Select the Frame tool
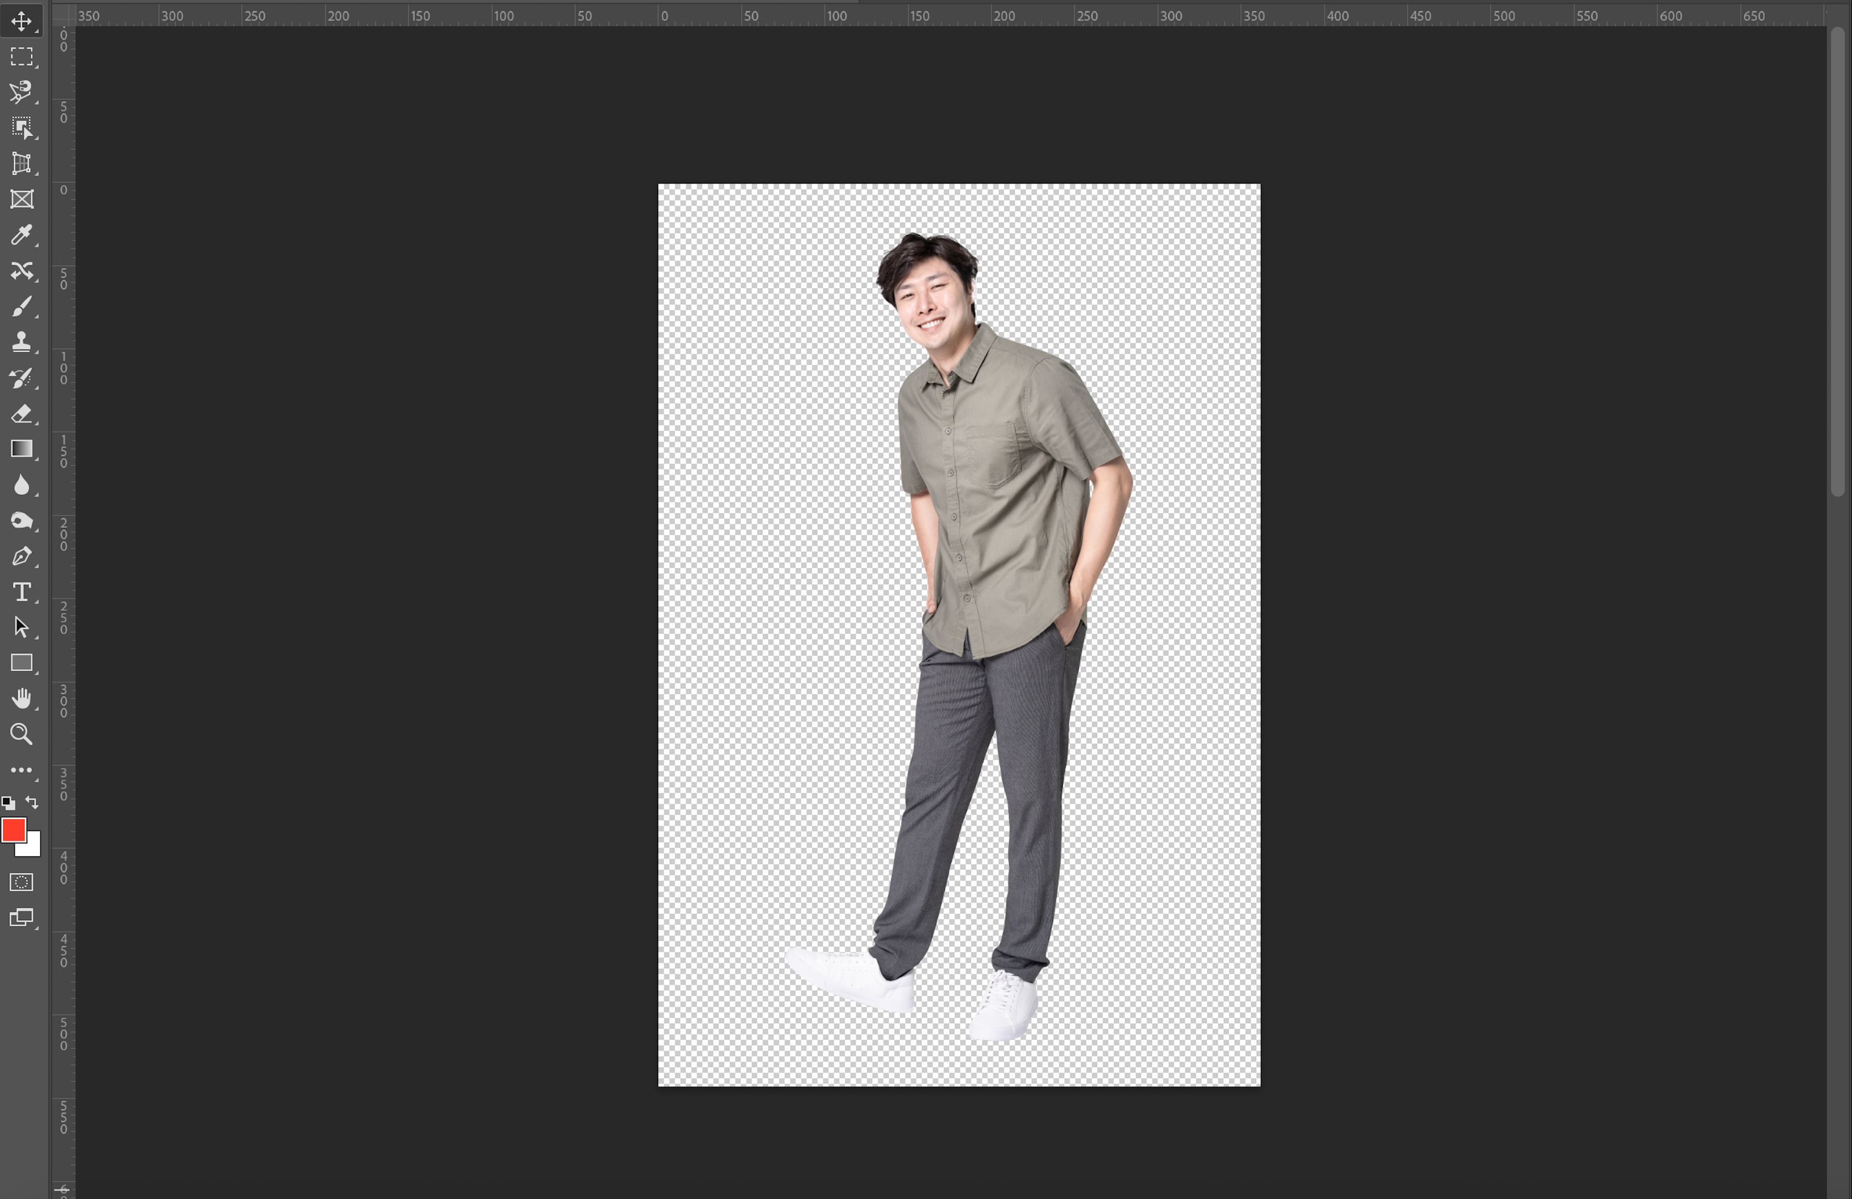Viewport: 1852px width, 1199px height. pos(21,199)
